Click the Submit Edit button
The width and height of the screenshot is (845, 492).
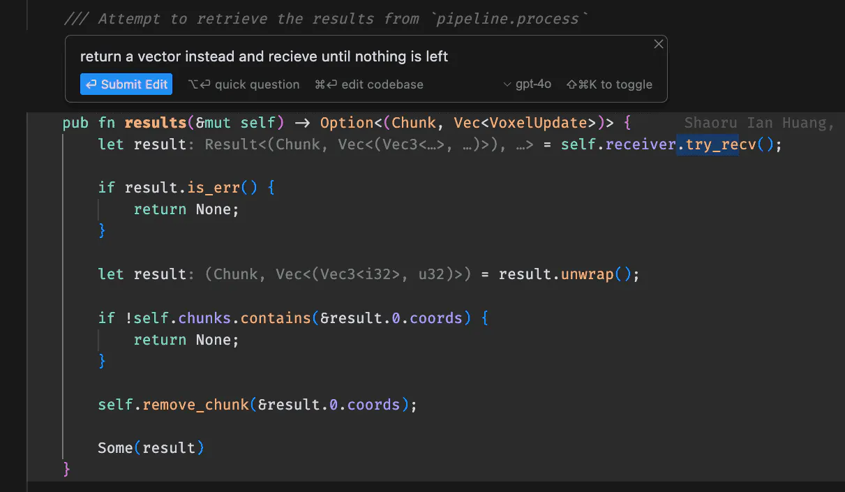[126, 84]
